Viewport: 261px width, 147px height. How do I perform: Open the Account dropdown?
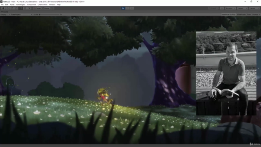point(230,8)
